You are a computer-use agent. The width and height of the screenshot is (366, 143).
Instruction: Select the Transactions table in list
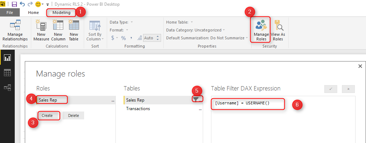coord(138,109)
